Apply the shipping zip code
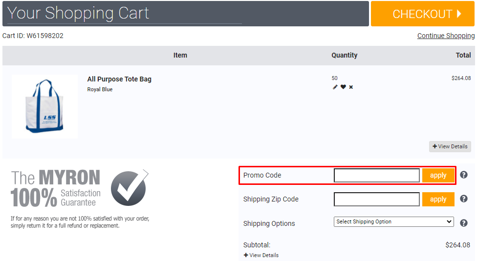 pyautogui.click(x=438, y=200)
